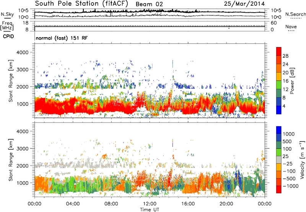The image size is (306, 212).
Task: Click the red top segment of power colorbar
Action: (x=279, y=51)
